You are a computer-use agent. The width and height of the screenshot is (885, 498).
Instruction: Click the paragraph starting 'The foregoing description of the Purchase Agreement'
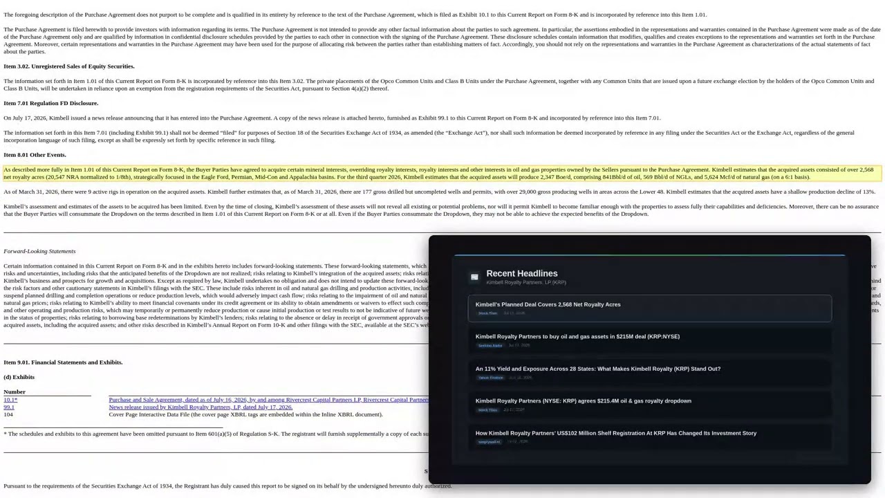pos(355,15)
